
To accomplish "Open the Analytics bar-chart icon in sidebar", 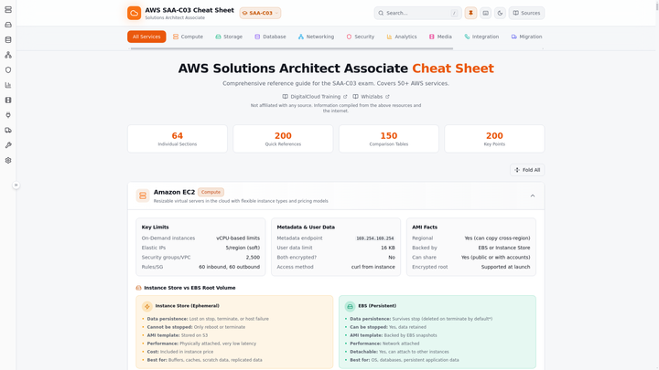I will [x=8, y=85].
